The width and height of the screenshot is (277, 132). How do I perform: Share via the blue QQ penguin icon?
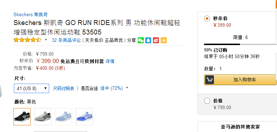(148, 40)
